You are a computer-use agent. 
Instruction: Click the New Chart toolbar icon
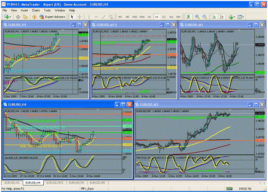pyautogui.click(x=6, y=17)
